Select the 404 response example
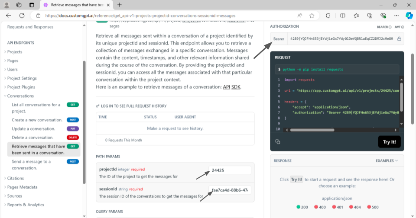 355,207
